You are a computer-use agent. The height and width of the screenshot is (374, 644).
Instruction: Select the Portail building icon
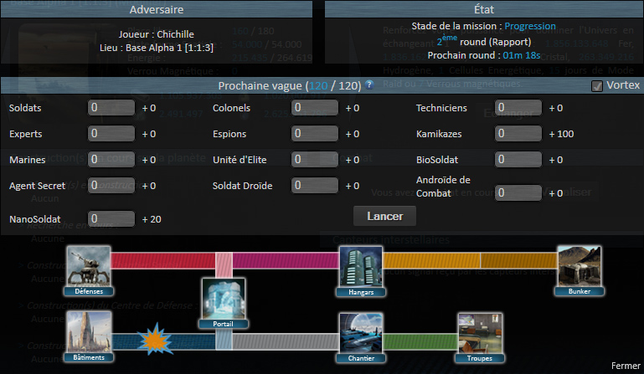click(224, 302)
